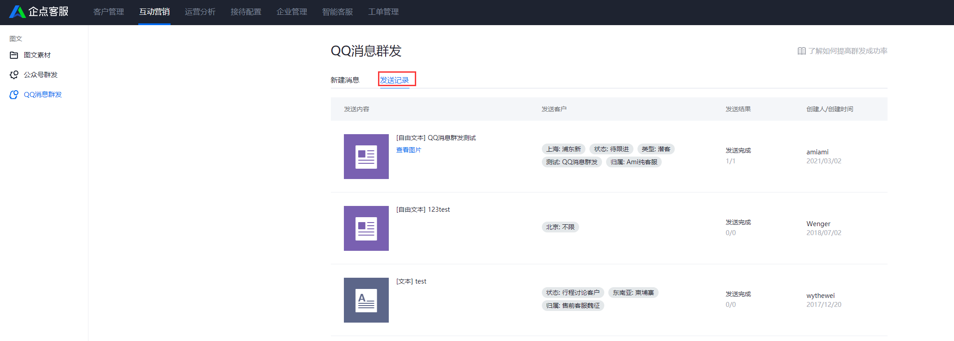
Task: Open the 工单管理 menu
Action: coord(383,12)
